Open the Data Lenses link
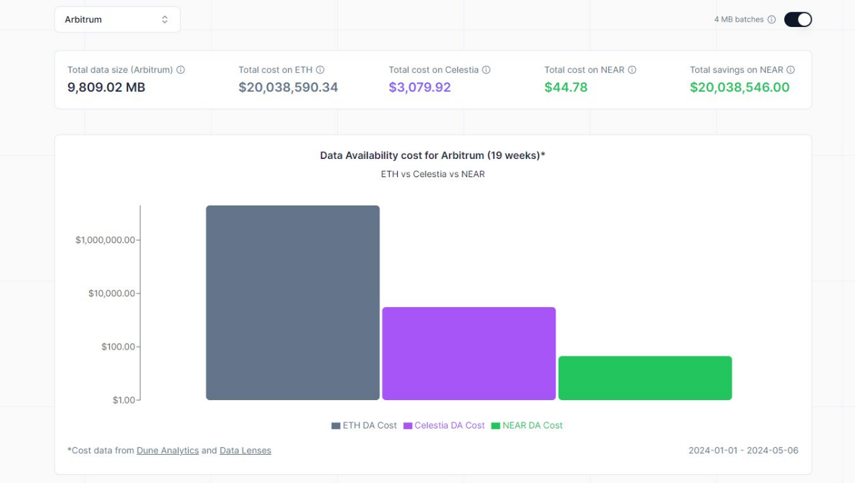The width and height of the screenshot is (855, 483). pyautogui.click(x=245, y=451)
